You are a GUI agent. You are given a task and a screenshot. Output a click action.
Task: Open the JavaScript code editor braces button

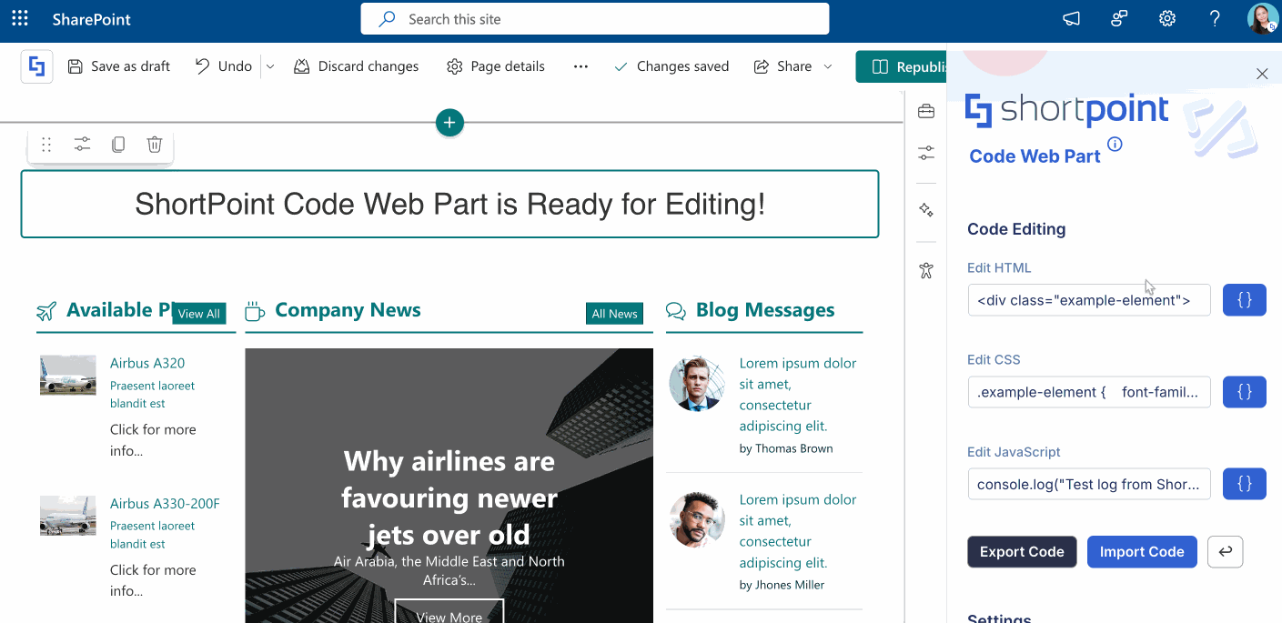coord(1245,484)
